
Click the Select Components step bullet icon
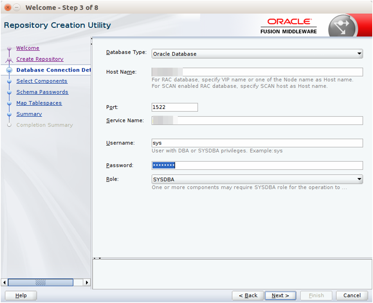(x=9, y=81)
